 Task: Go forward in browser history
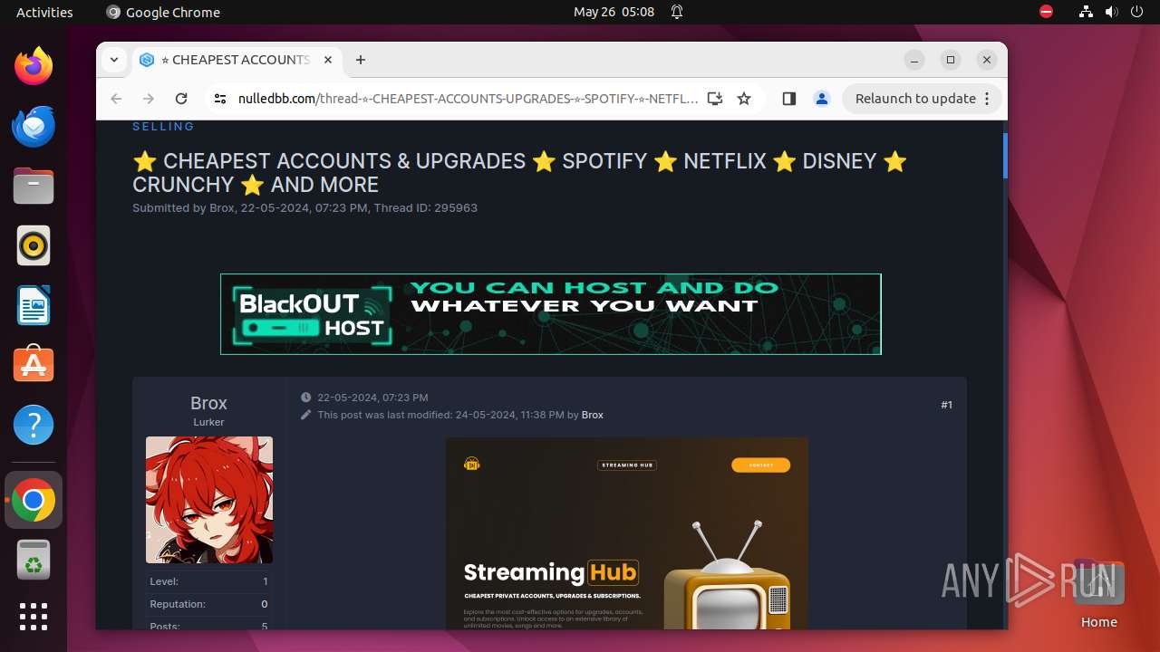(x=149, y=99)
